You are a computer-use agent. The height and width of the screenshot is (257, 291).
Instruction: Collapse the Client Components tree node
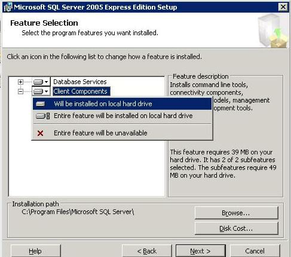click(20, 91)
